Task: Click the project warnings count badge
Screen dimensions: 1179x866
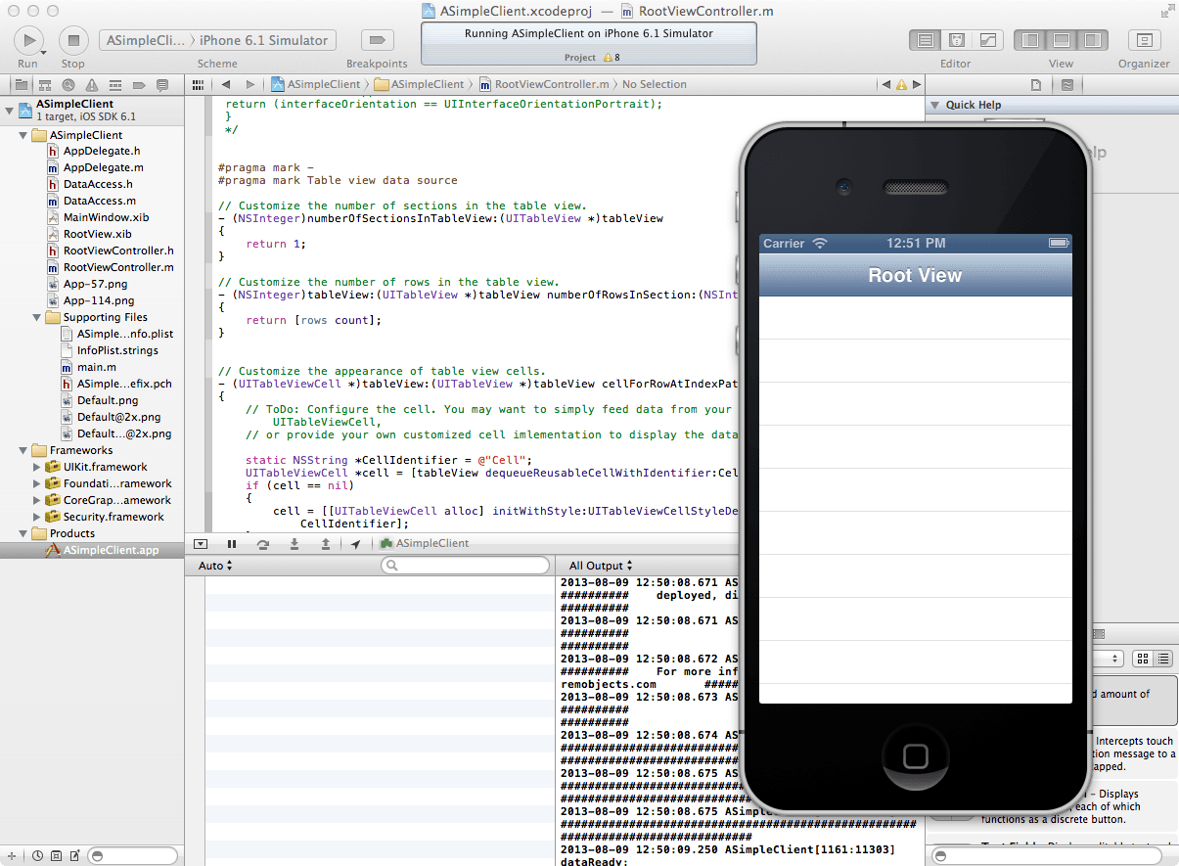Action: (612, 58)
